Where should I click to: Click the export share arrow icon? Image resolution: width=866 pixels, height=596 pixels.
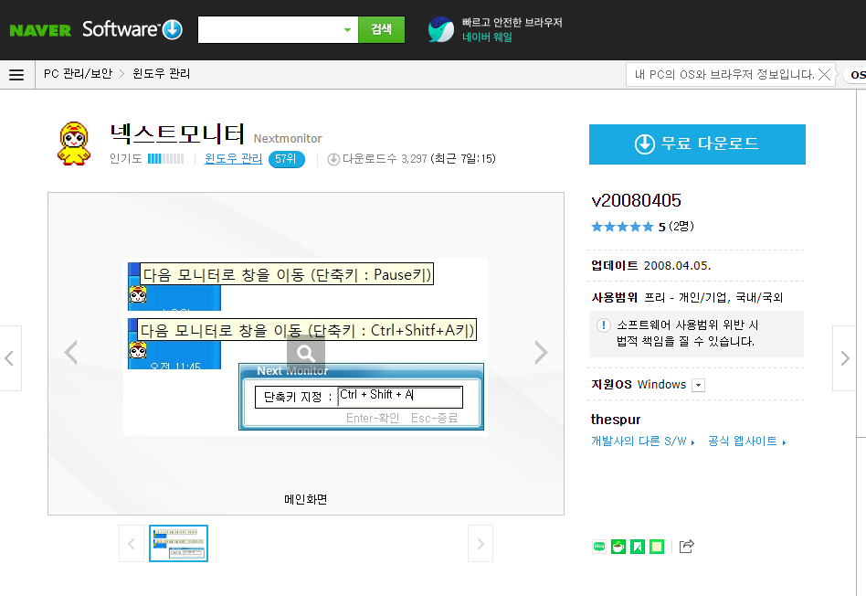tap(687, 547)
